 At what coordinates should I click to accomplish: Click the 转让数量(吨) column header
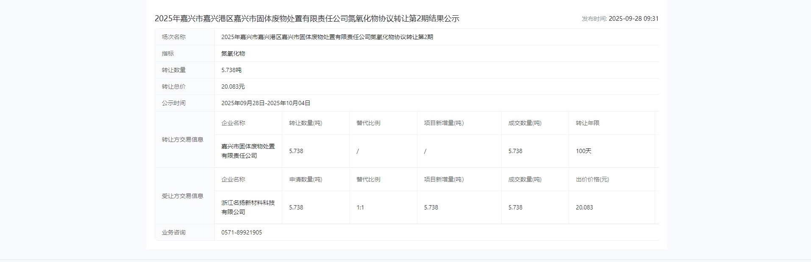coord(306,123)
